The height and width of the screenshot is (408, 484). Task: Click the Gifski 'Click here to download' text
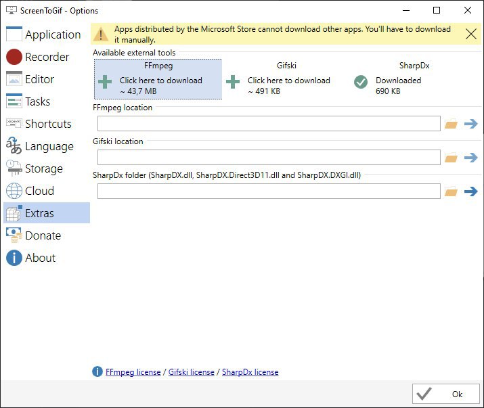tap(289, 81)
